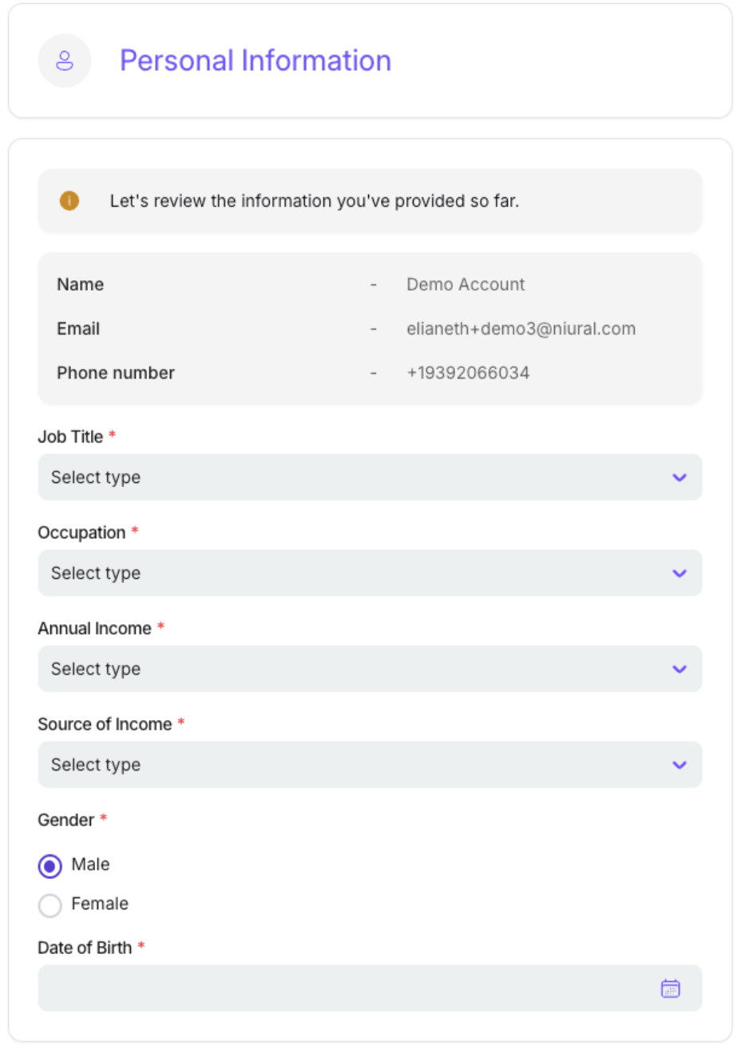Select the Female radio button
The width and height of the screenshot is (741, 1049).
pos(50,905)
